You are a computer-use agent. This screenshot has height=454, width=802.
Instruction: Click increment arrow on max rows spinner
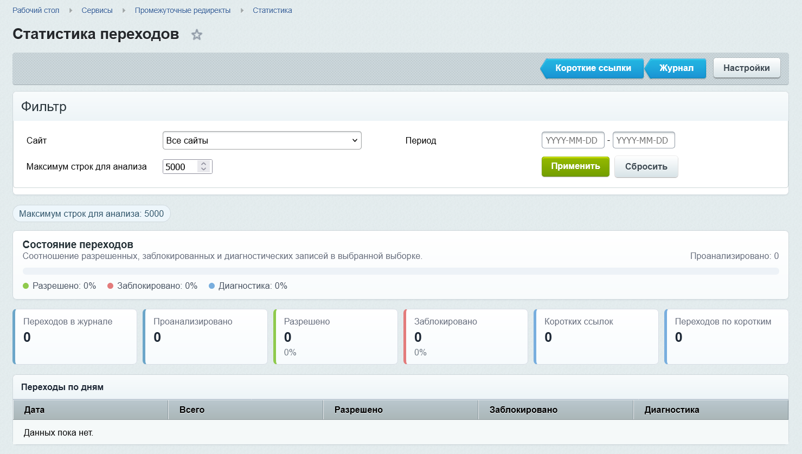point(203,164)
